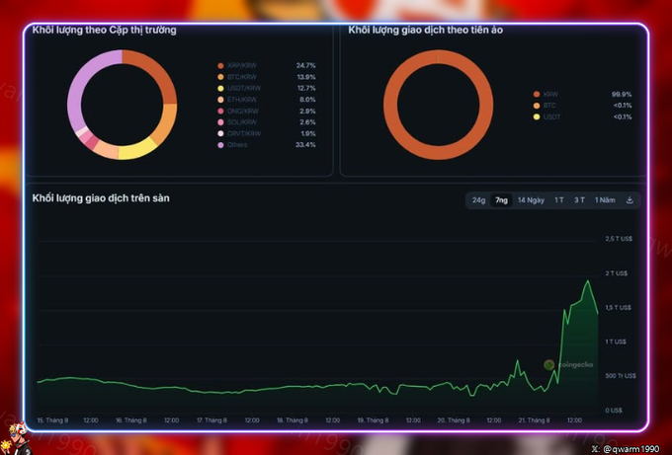672x455 pixels.
Task: Click the 2,5 T US$ axis label
Action: click(x=619, y=239)
